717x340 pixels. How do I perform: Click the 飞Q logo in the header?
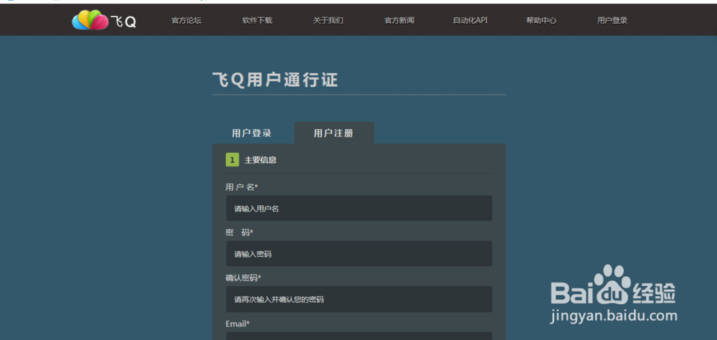point(104,20)
